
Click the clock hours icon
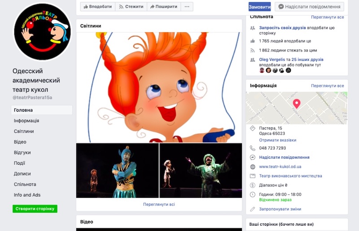click(x=253, y=195)
